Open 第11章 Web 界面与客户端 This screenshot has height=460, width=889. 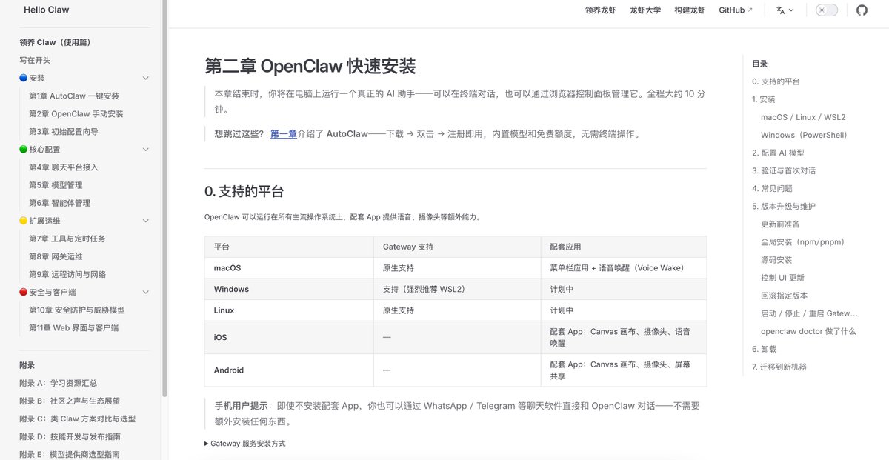[x=74, y=327]
